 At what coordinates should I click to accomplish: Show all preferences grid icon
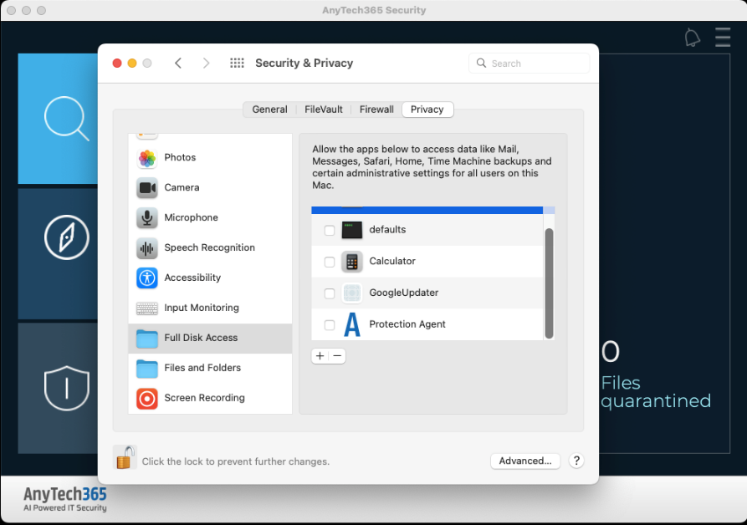coord(237,64)
